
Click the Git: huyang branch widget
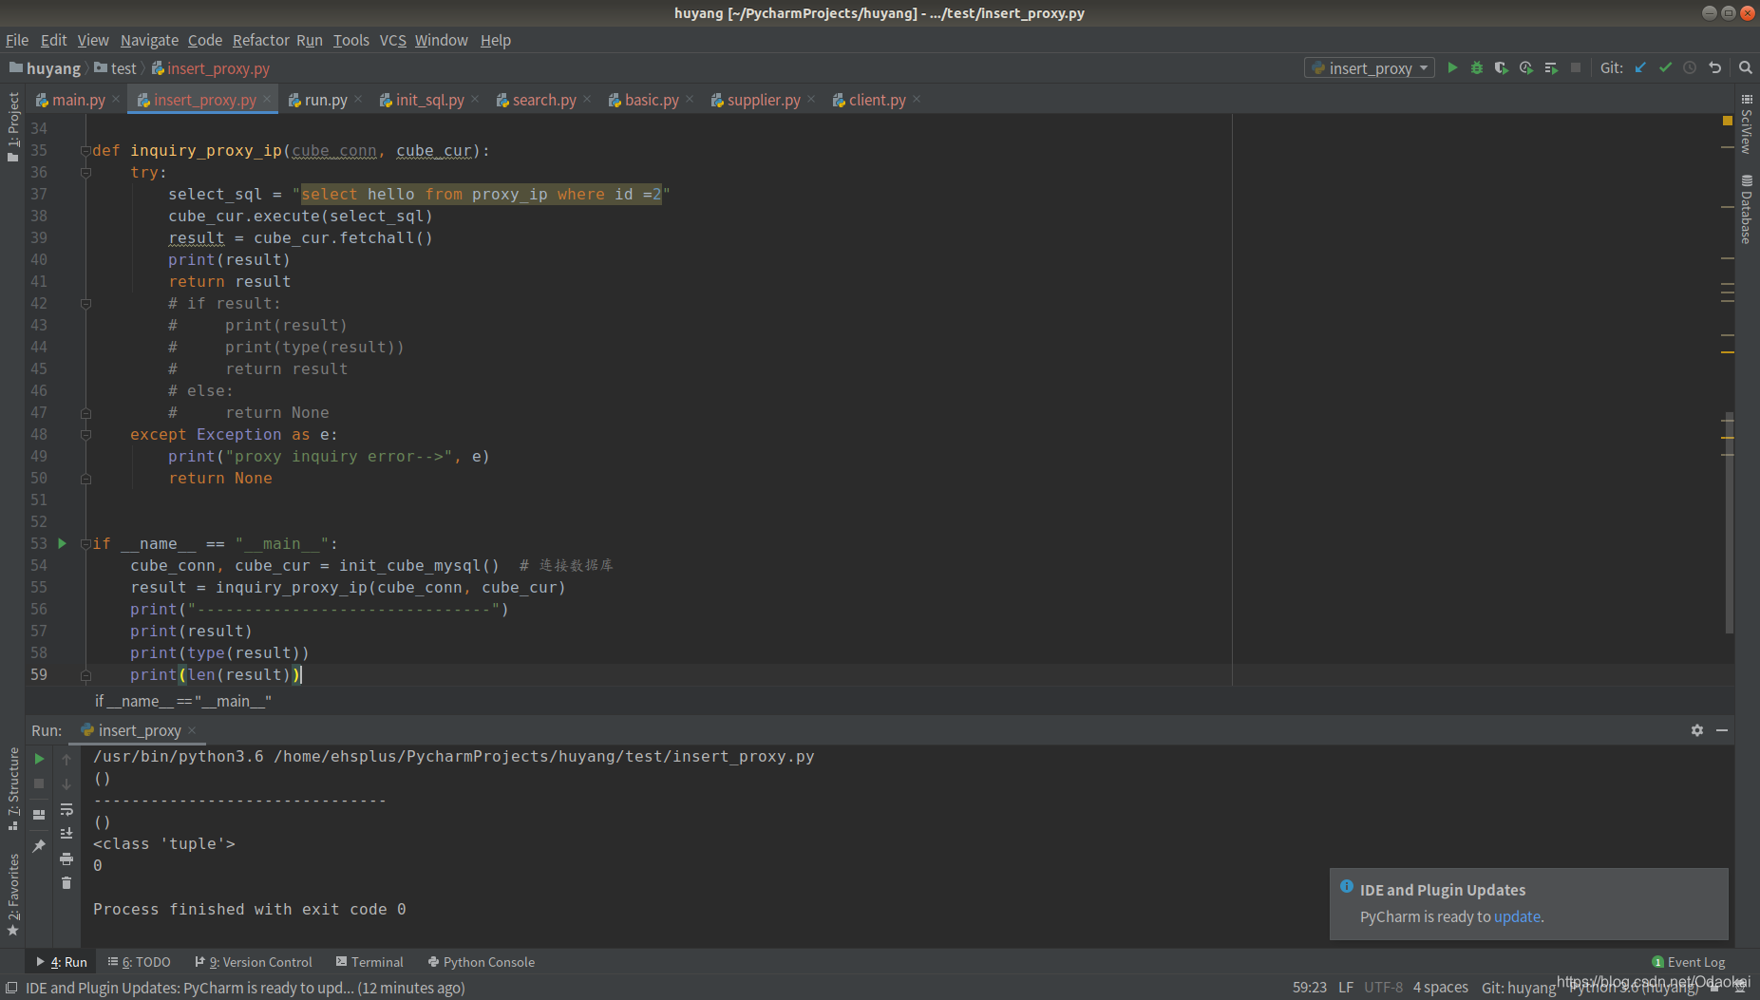[x=1519, y=988]
